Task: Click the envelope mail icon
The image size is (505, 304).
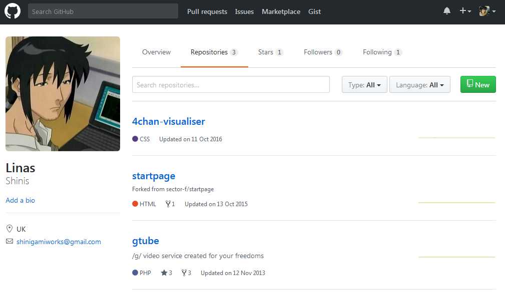Action: pos(10,241)
